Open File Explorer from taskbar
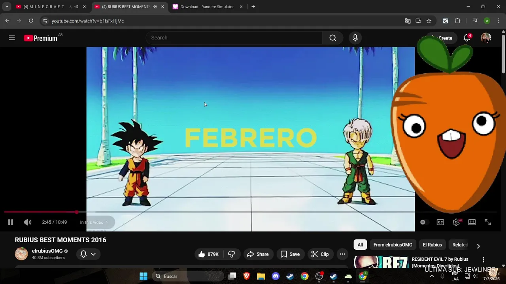 click(x=261, y=276)
